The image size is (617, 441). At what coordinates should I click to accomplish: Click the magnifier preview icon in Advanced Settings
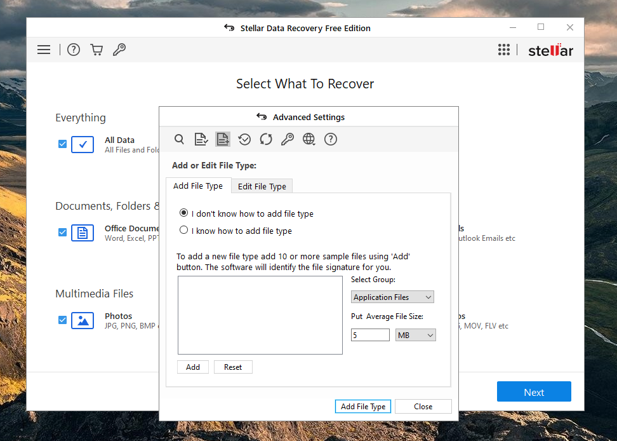tap(180, 139)
